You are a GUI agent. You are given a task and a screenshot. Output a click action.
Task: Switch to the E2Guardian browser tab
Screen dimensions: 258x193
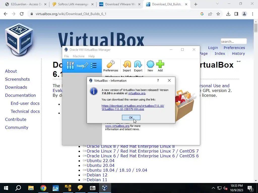click(25, 4)
